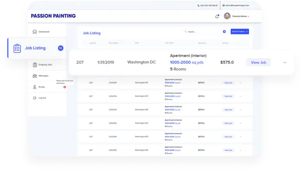The height and width of the screenshot is (170, 301).
Task: Click the Job Listing page heading
Action: (91, 33)
